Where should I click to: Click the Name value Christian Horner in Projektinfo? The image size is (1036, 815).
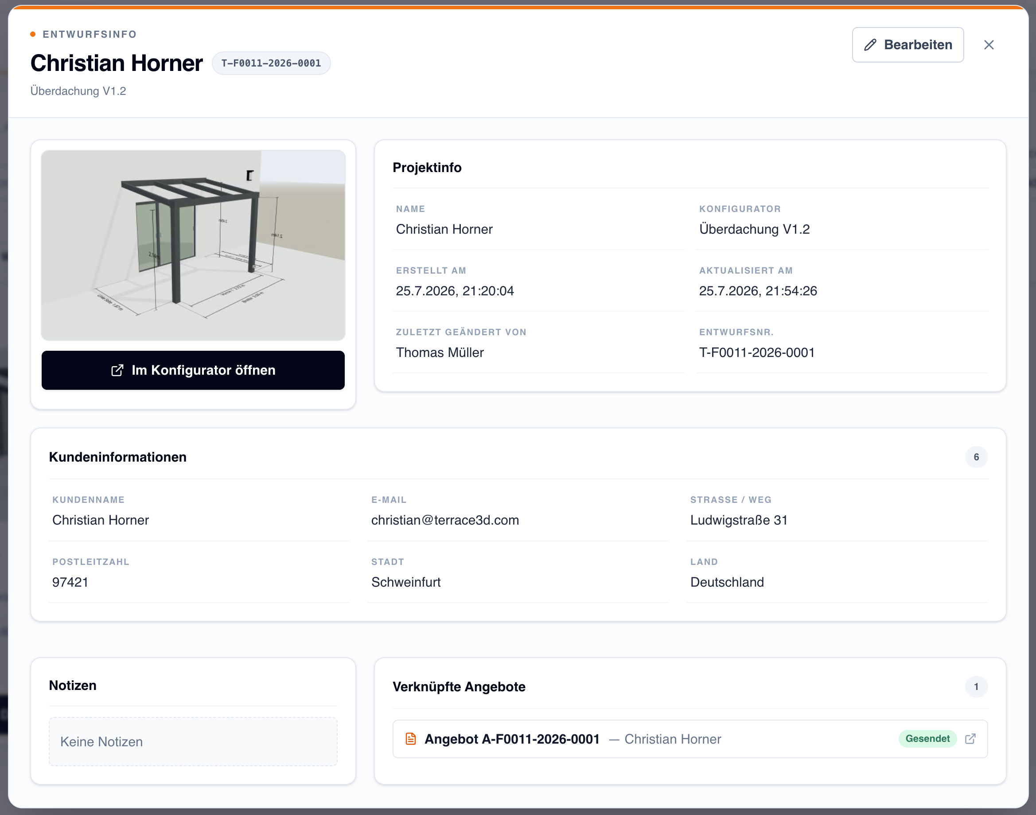[x=444, y=229]
